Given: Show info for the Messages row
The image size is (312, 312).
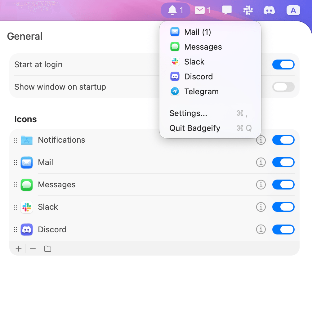Looking at the screenshot, I should (261, 185).
